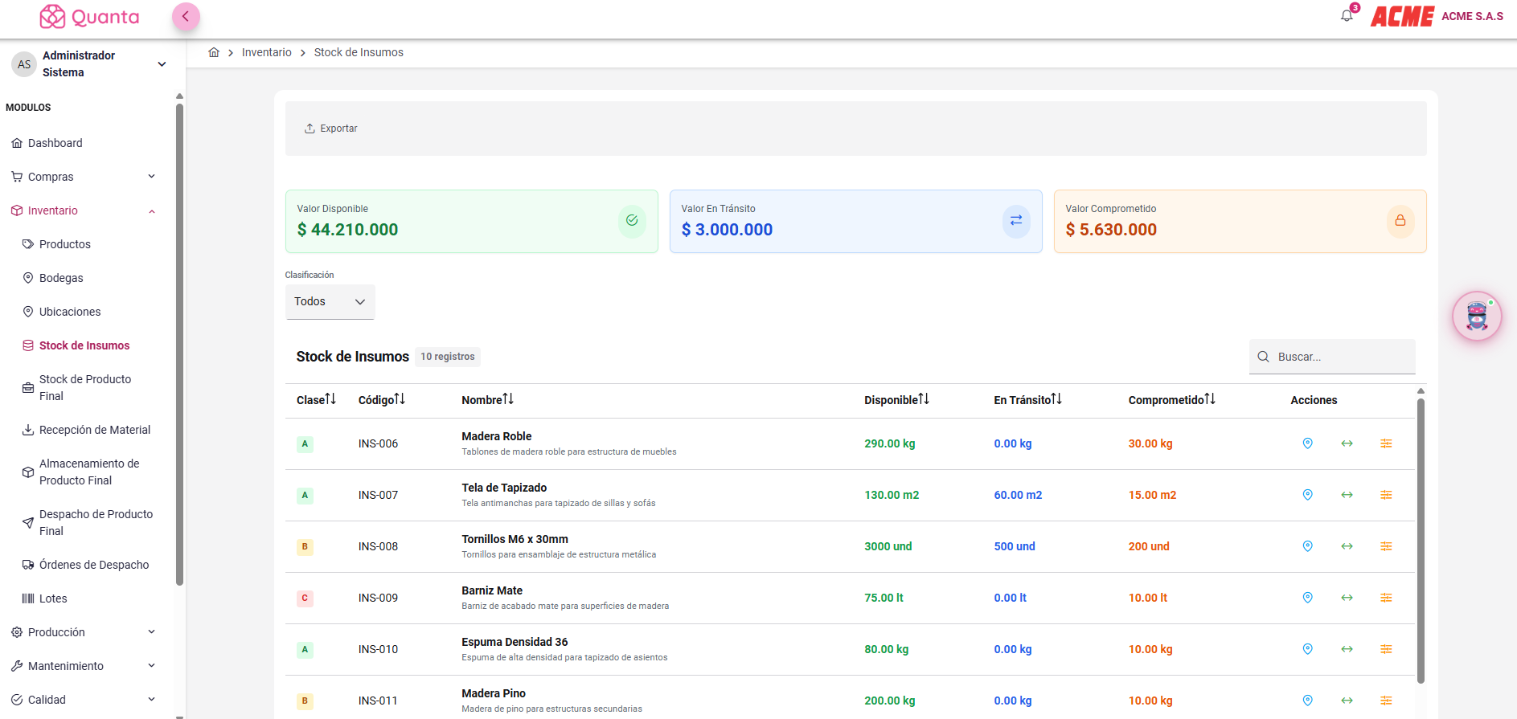Click Valor En Tránsito swap icon
The height and width of the screenshot is (719, 1517).
(1016, 221)
